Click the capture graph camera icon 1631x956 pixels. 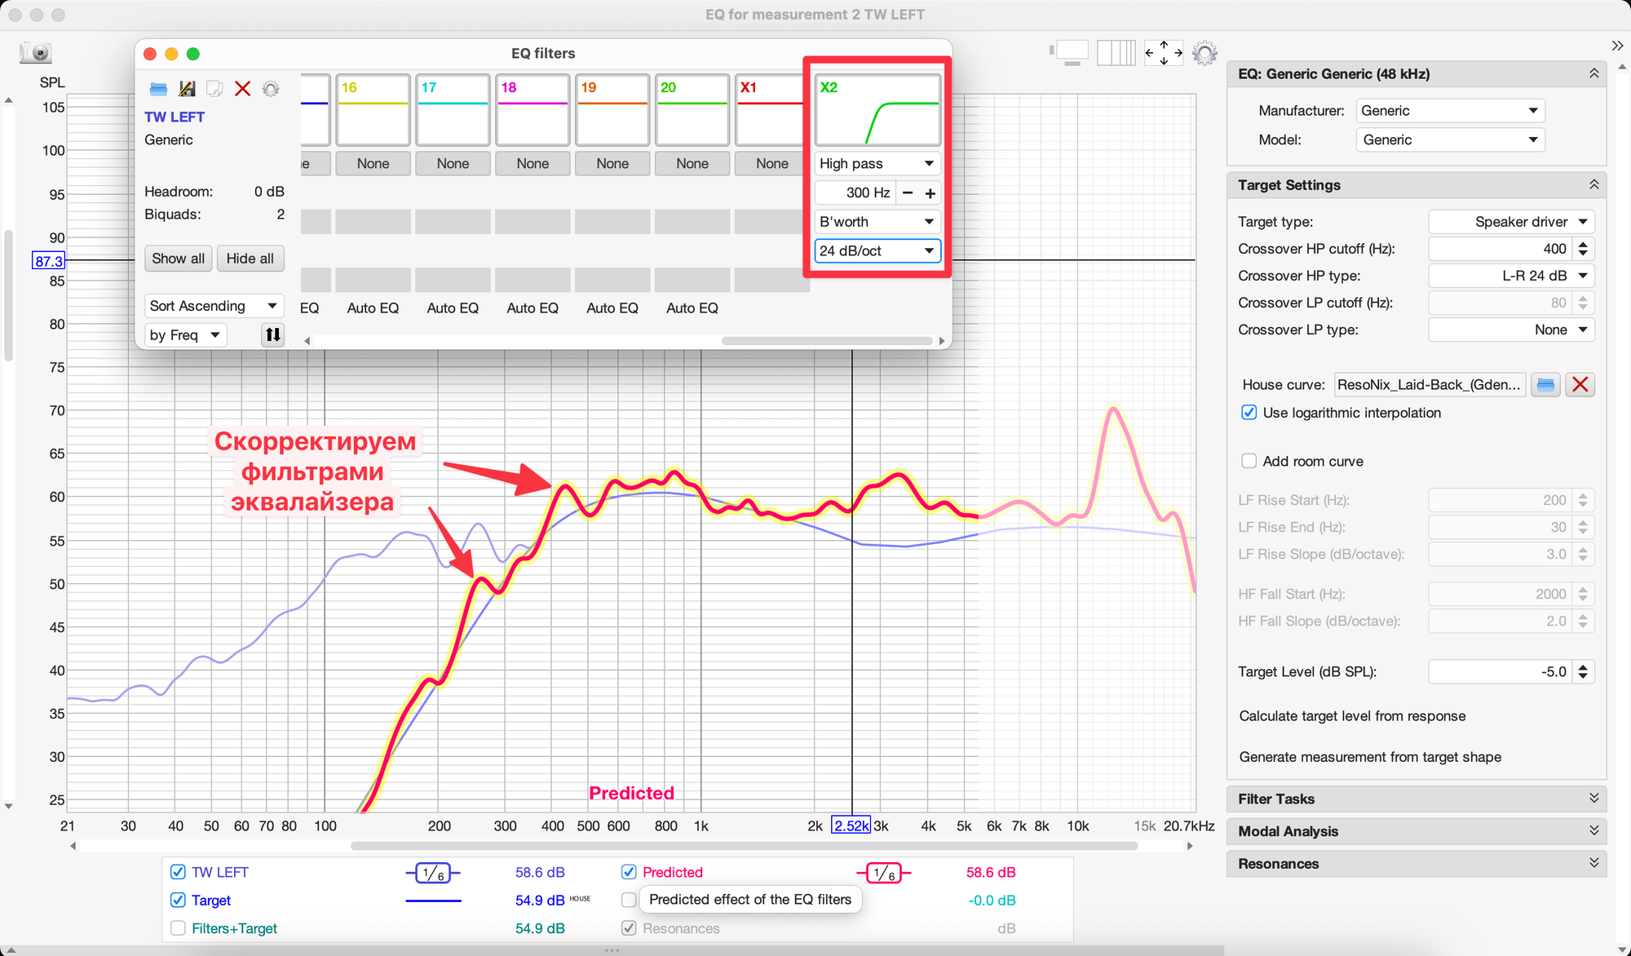coord(36,53)
